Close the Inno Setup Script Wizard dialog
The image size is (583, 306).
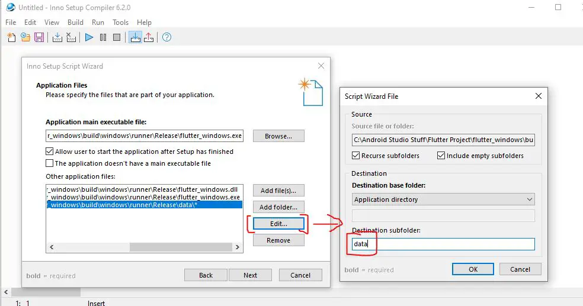[321, 66]
